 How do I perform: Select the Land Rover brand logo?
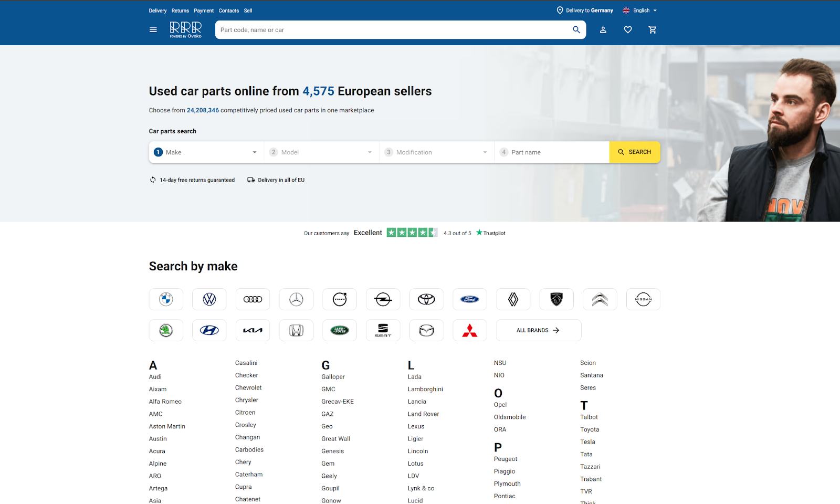coord(340,330)
